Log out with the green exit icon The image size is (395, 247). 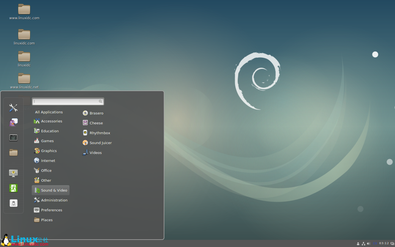coord(13,188)
